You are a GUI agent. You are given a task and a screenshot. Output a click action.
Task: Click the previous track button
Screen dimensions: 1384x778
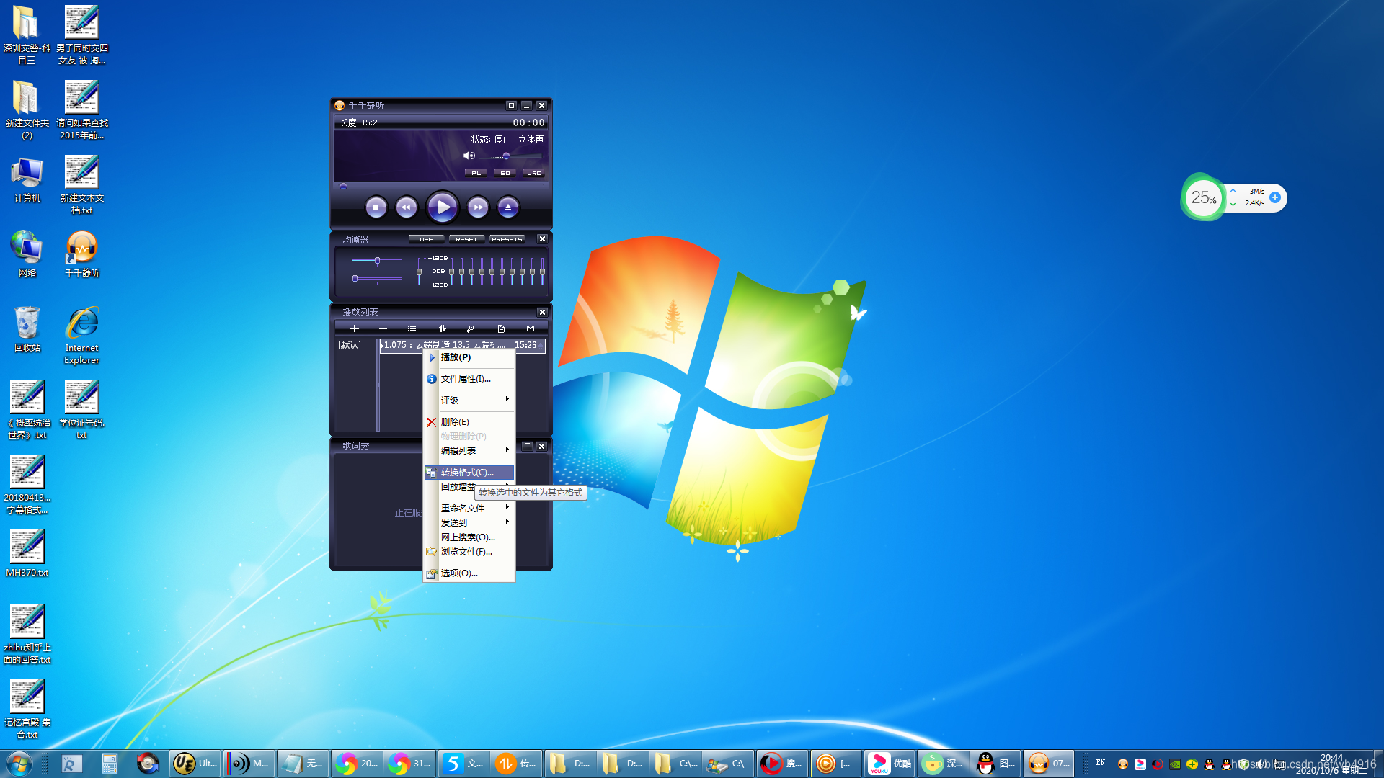[x=407, y=207]
